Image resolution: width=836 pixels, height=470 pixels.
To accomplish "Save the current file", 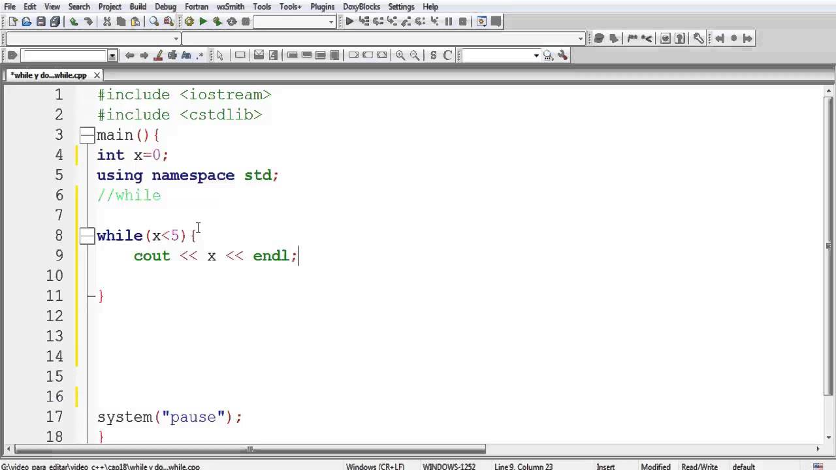I will [41, 22].
